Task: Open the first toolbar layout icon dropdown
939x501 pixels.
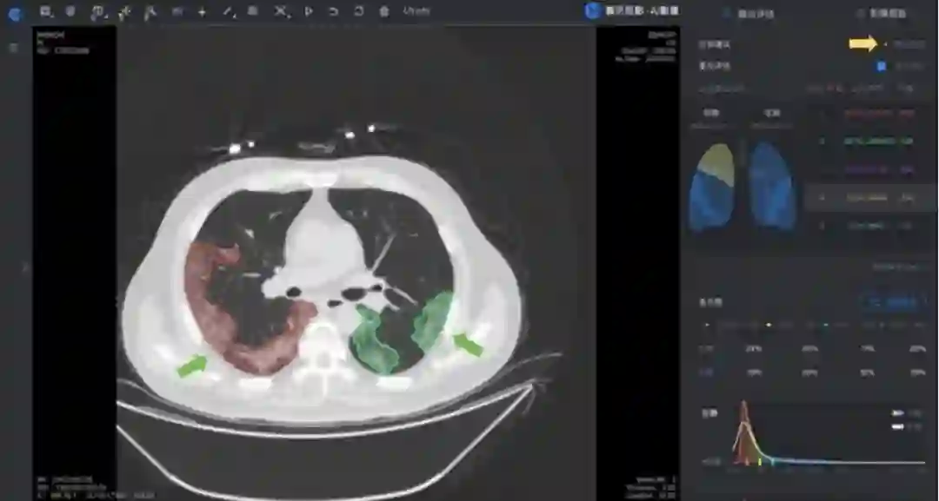Action: tap(47, 11)
